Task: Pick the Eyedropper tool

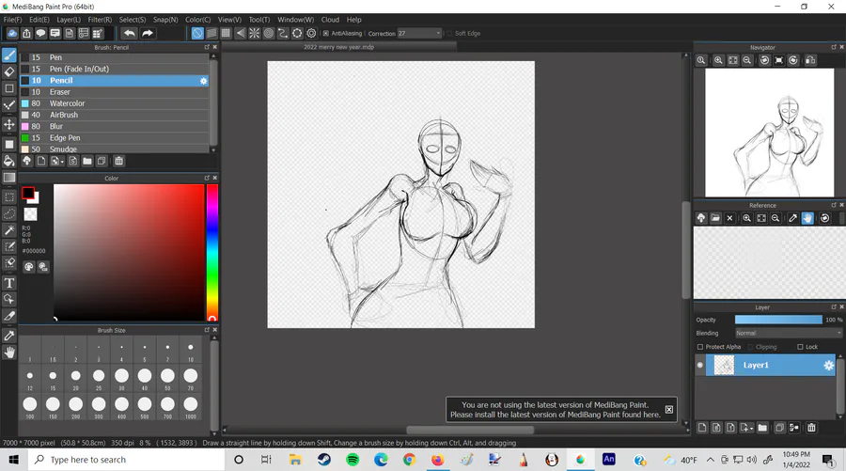Action: click(9, 335)
